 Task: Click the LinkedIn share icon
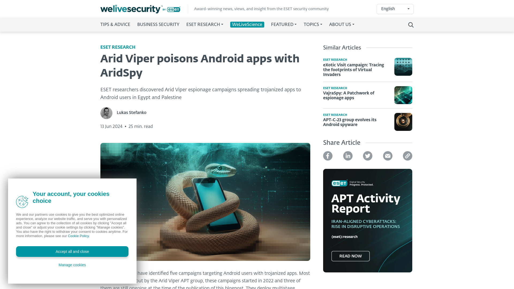[x=348, y=156]
